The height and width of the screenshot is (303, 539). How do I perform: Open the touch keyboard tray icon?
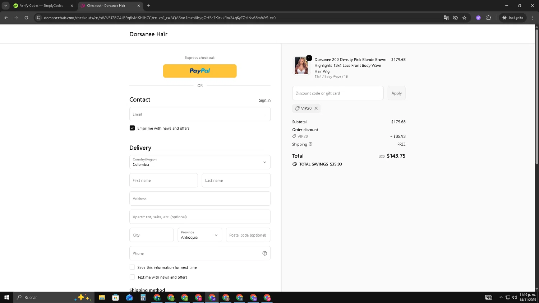click(489, 297)
